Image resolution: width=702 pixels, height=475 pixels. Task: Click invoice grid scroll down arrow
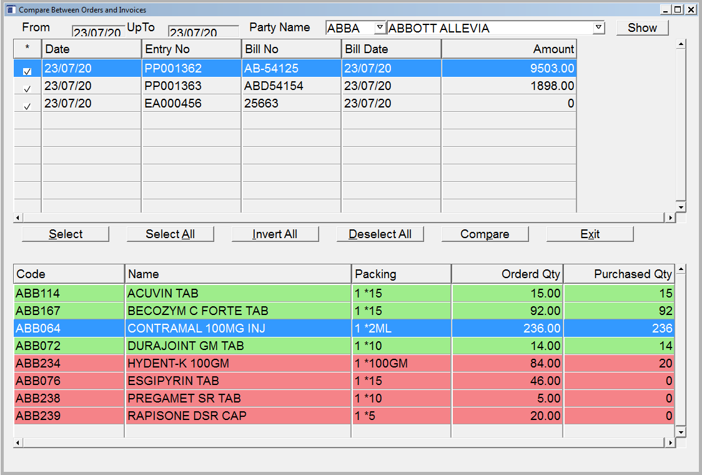[681, 207]
